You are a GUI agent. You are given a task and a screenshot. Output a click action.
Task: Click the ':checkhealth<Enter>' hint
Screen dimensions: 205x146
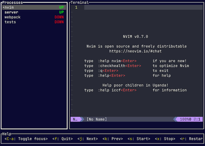tap(120, 66)
